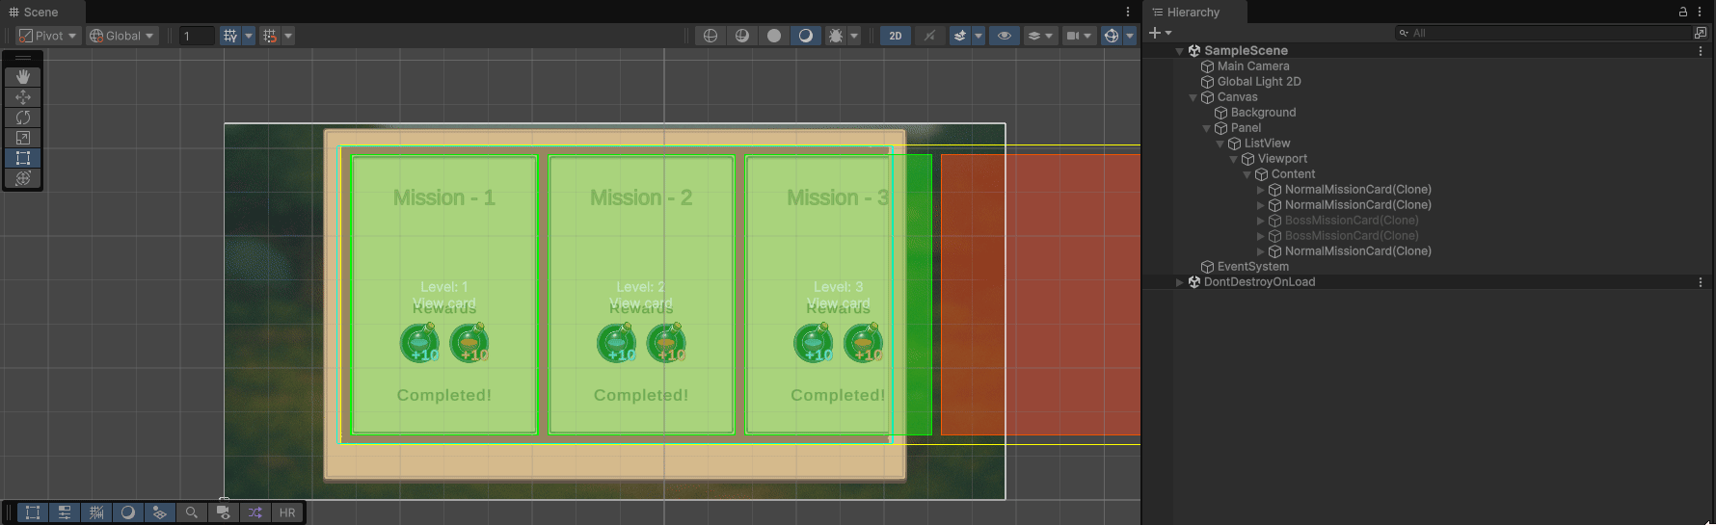Open the Global handle rotation dropdown
This screenshot has height=525, width=1716.
121,36
